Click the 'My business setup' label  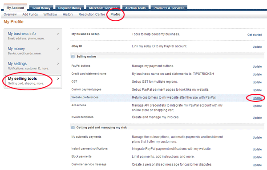click(x=85, y=34)
